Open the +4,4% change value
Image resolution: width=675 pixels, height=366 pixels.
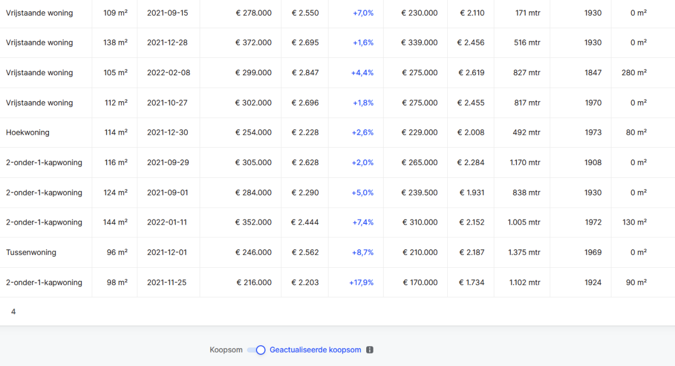tap(363, 72)
